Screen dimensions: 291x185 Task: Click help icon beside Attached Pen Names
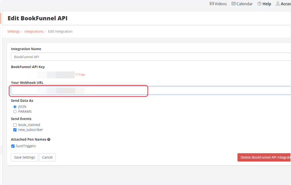point(49,139)
